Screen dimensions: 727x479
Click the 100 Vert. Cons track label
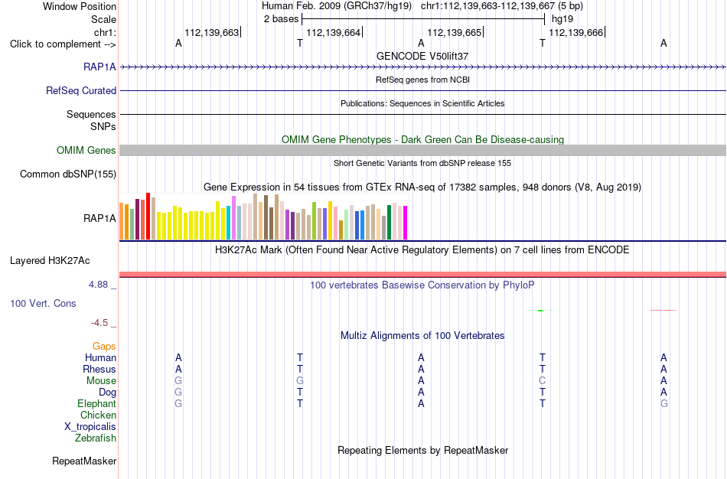coord(43,303)
